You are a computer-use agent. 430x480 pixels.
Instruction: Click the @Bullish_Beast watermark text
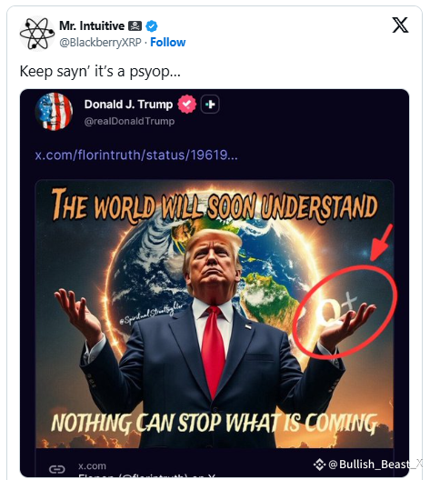tap(375, 465)
